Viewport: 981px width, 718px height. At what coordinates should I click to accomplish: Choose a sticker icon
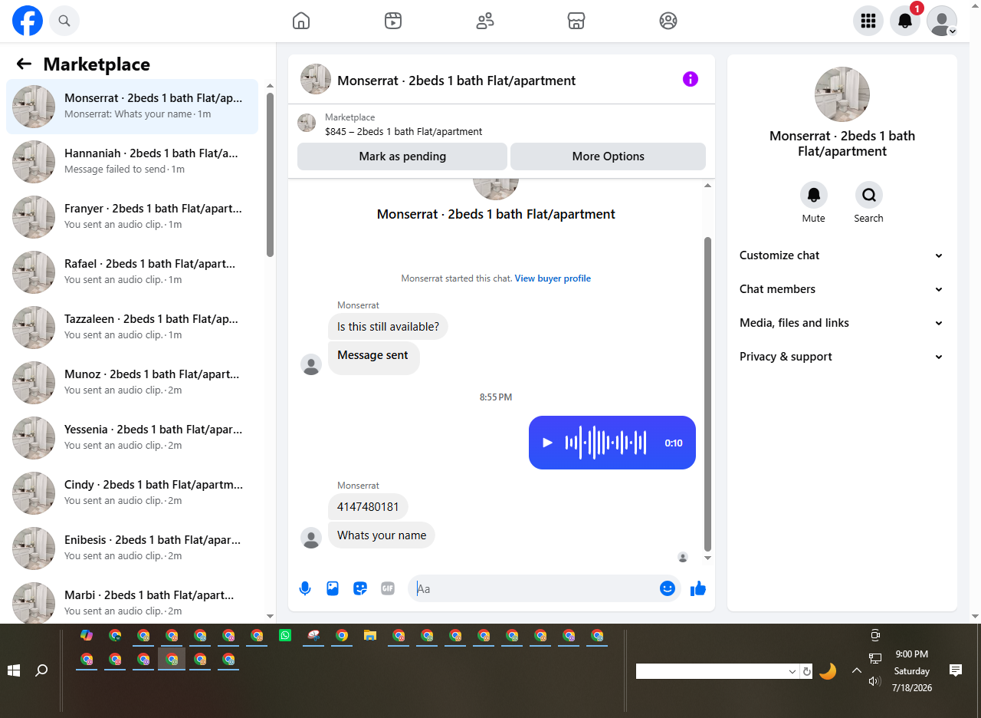(360, 588)
